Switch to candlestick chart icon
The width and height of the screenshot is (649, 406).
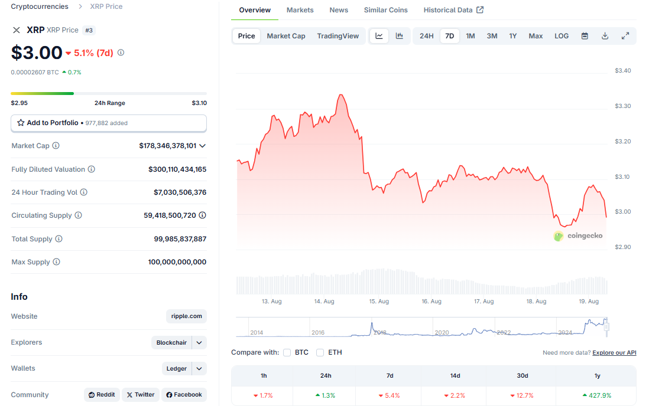[x=400, y=36]
